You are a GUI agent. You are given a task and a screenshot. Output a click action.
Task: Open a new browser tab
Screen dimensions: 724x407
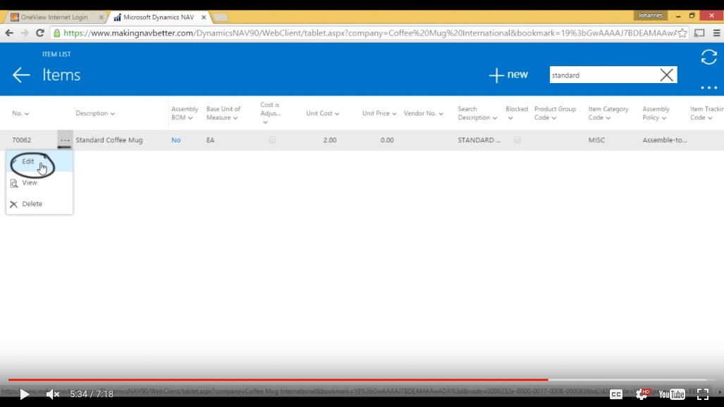[x=221, y=18]
